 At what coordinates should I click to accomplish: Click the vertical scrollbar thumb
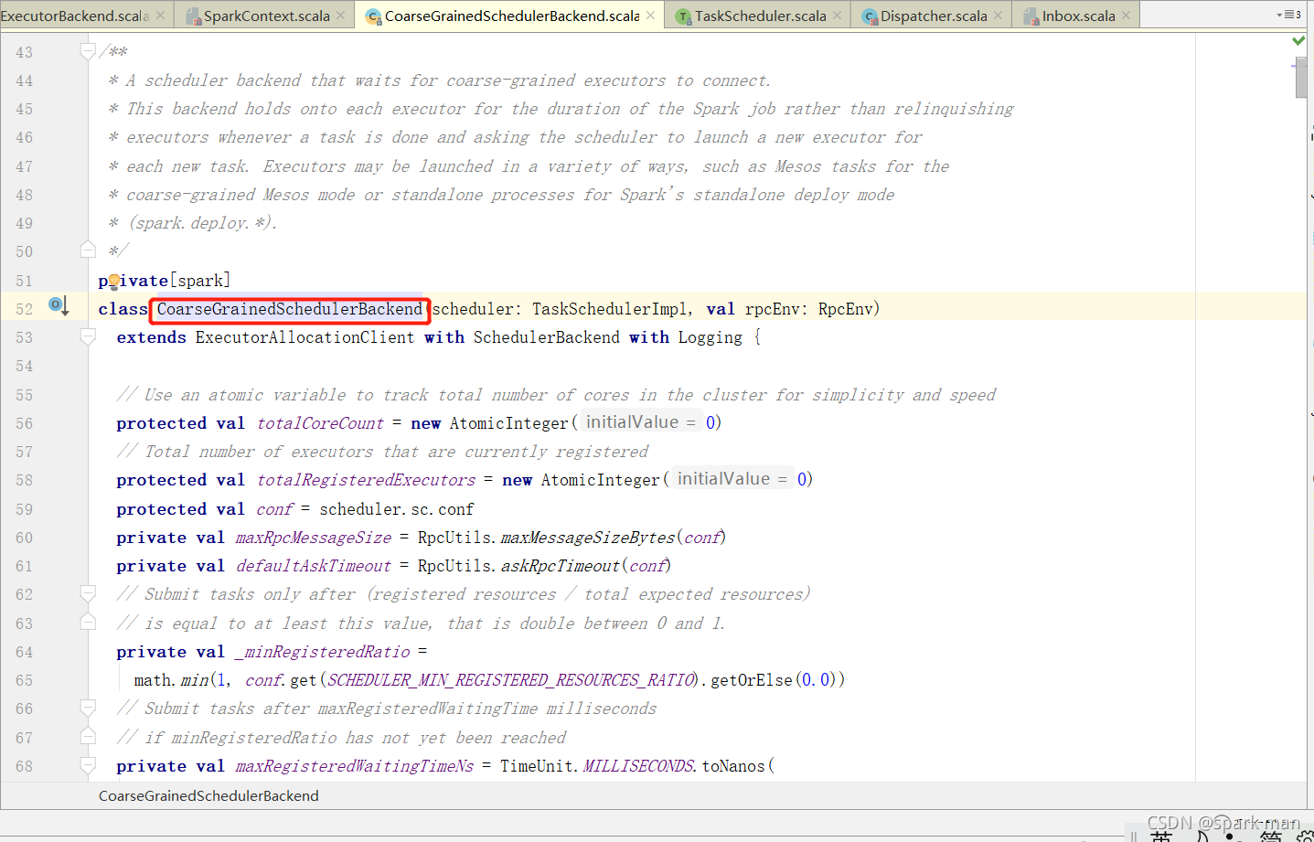1301,77
